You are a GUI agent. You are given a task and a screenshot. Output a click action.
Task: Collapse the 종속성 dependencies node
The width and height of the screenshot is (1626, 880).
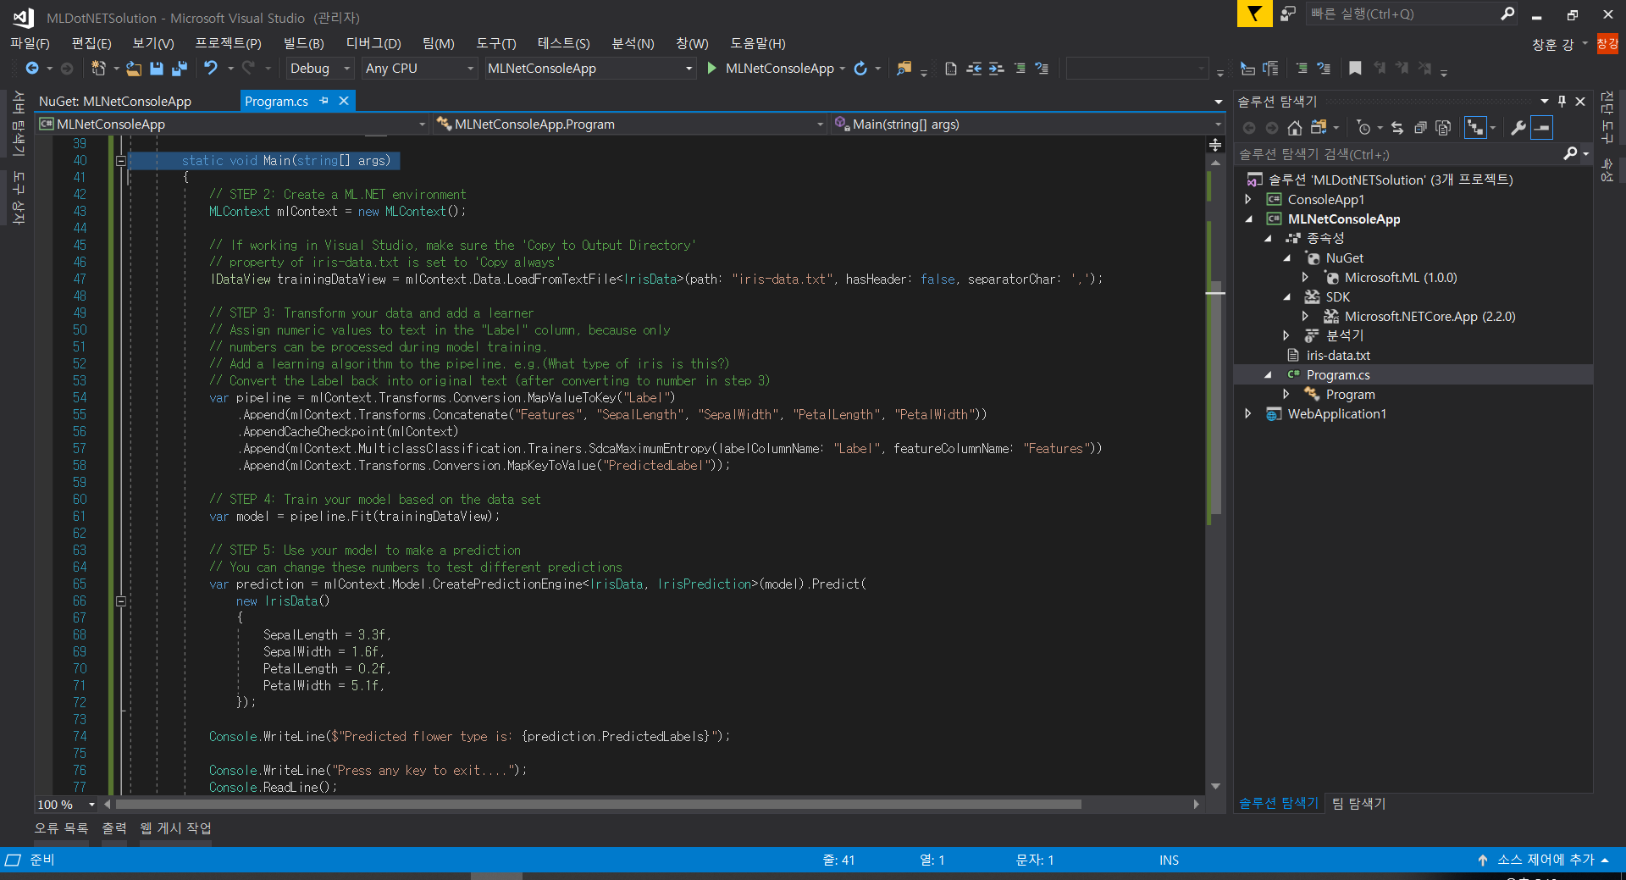tap(1268, 239)
